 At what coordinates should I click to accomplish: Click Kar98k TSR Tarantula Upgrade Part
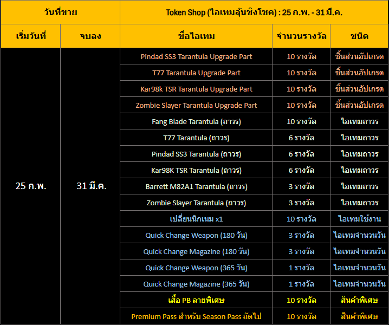pyautogui.click(x=196, y=89)
